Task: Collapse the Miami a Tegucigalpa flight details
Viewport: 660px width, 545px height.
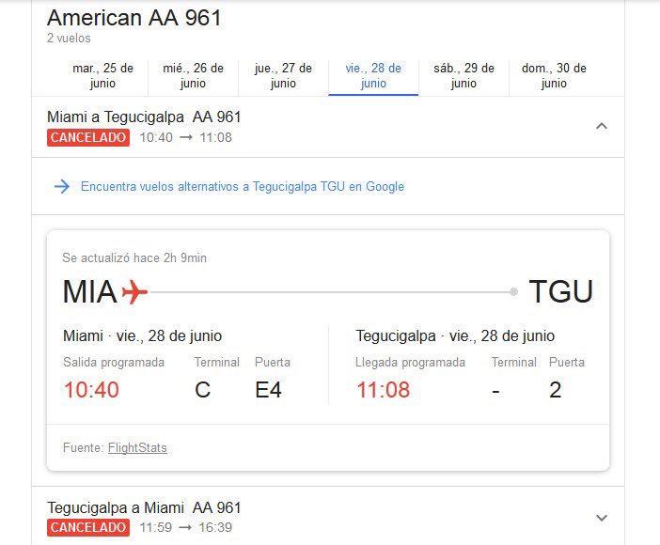Action: click(602, 126)
